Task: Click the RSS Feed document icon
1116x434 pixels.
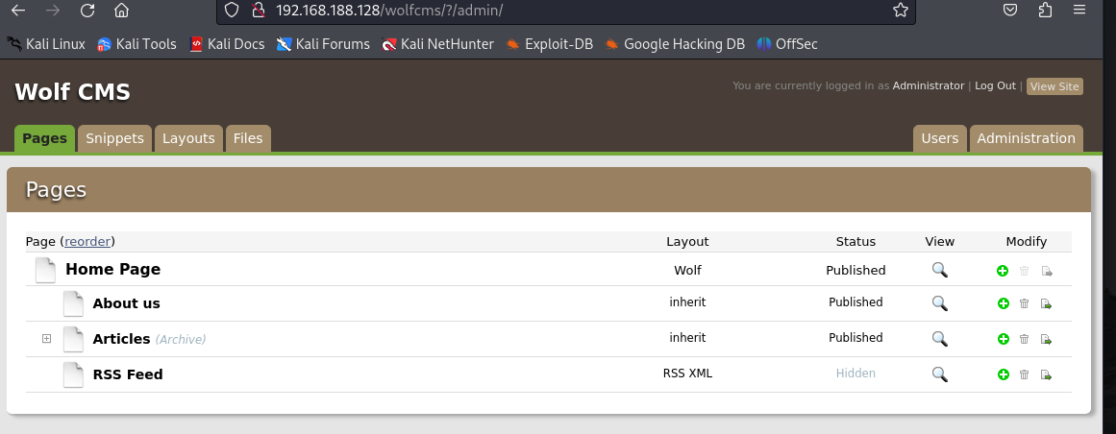Action: tap(73, 374)
